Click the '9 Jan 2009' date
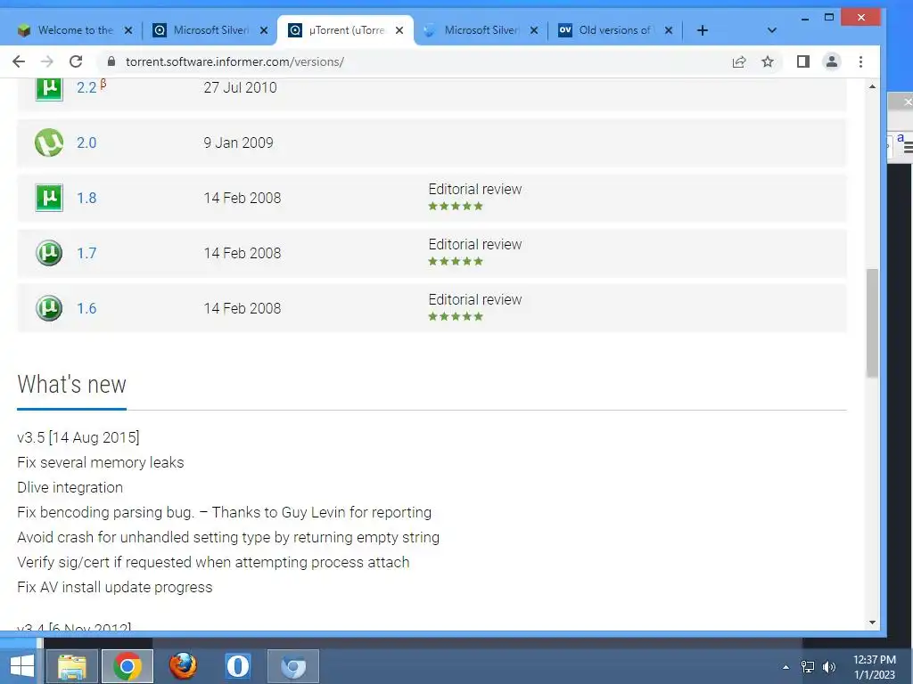 pos(238,142)
